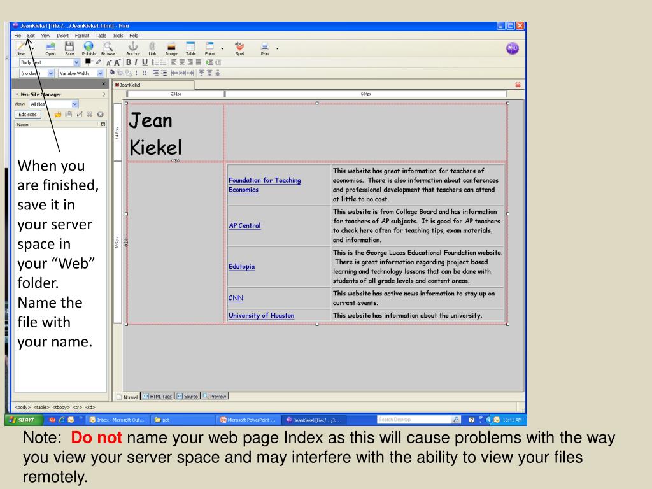Toggle bulleted list

[164, 62]
